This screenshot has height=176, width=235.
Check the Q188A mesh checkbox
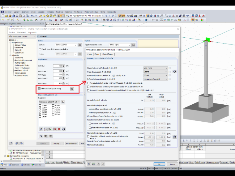click(40, 106)
